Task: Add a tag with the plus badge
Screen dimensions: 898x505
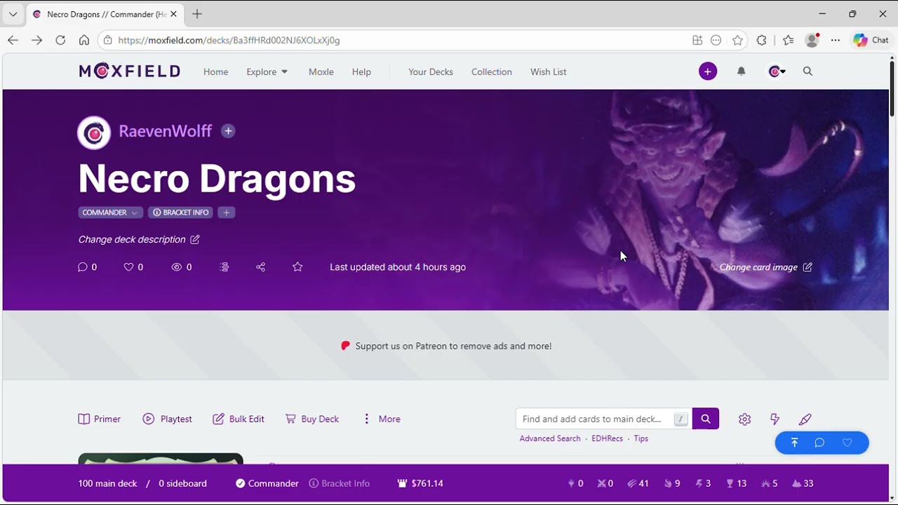Action: coord(226,213)
